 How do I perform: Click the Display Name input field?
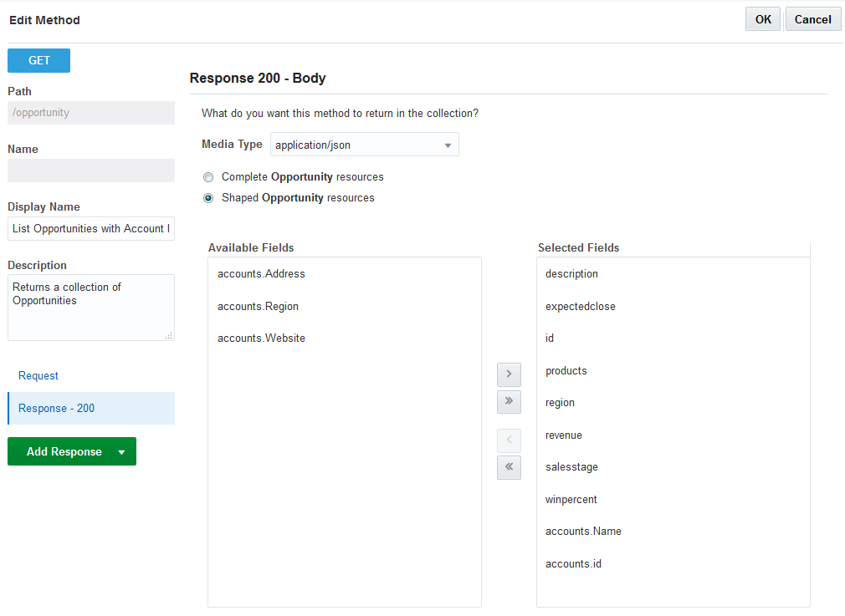[91, 229]
